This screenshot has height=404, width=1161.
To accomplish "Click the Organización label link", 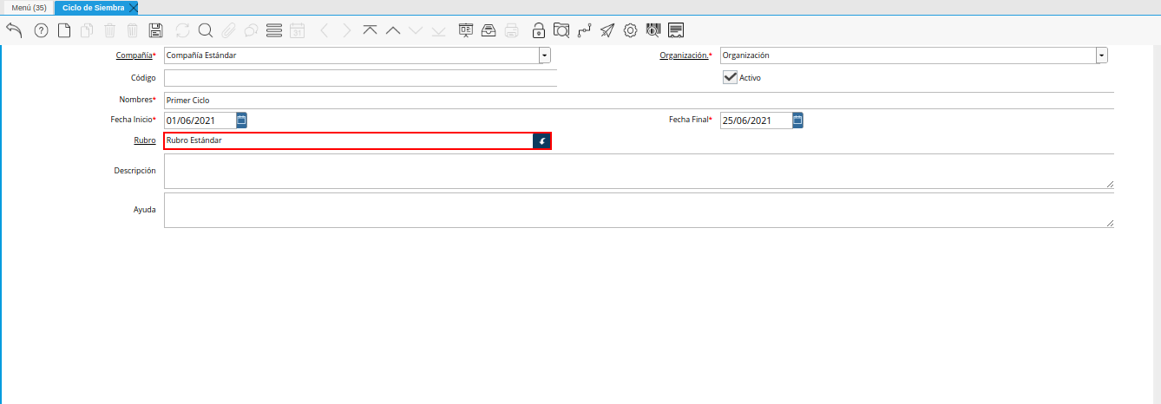I will pos(684,55).
